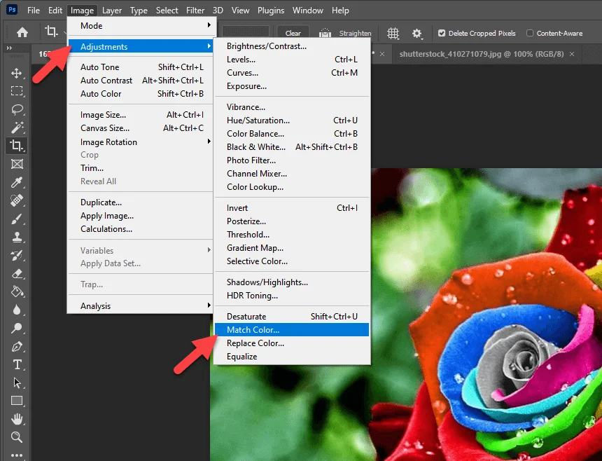The height and width of the screenshot is (461, 602).
Task: Open the Layer menu
Action: 112,11
